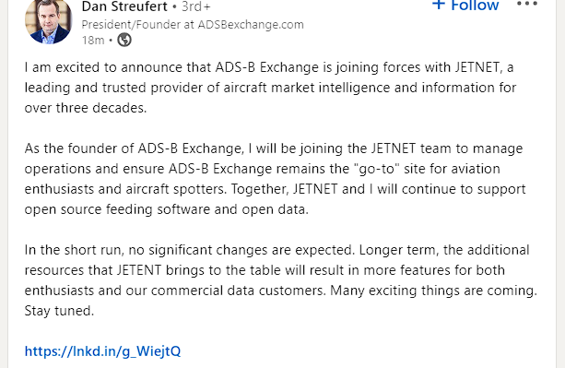Click the 'open source feeding software' line
The height and width of the screenshot is (368, 565).
click(167, 209)
